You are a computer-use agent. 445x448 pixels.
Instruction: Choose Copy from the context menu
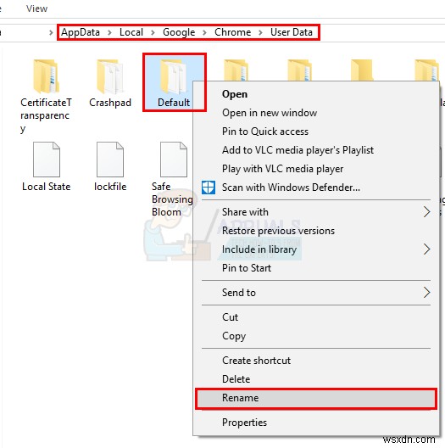[x=316, y=336]
